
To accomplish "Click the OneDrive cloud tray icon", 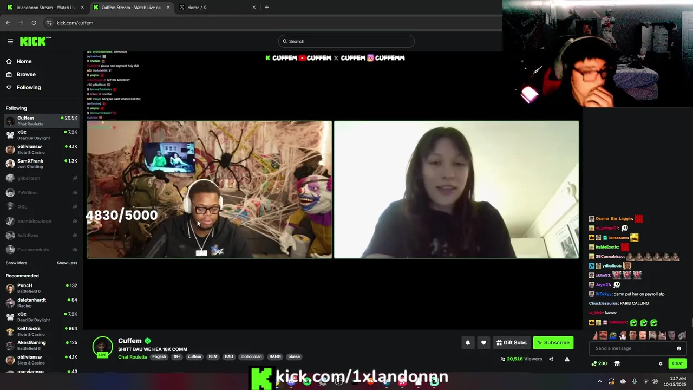I will click(x=623, y=381).
